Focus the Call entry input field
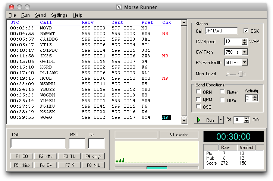This screenshot has width=273, height=181. pos(38,143)
